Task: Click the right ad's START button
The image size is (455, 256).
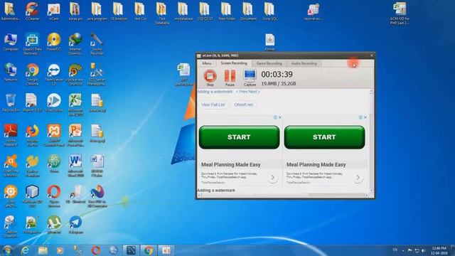Action: (x=324, y=137)
